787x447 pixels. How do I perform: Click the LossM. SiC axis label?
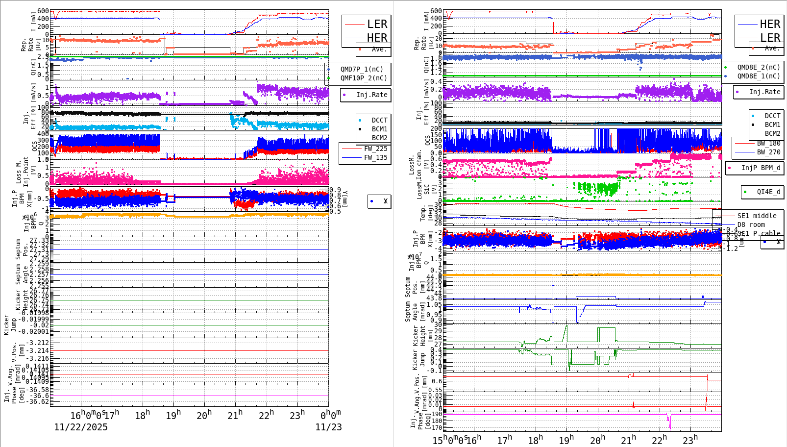coord(422,188)
